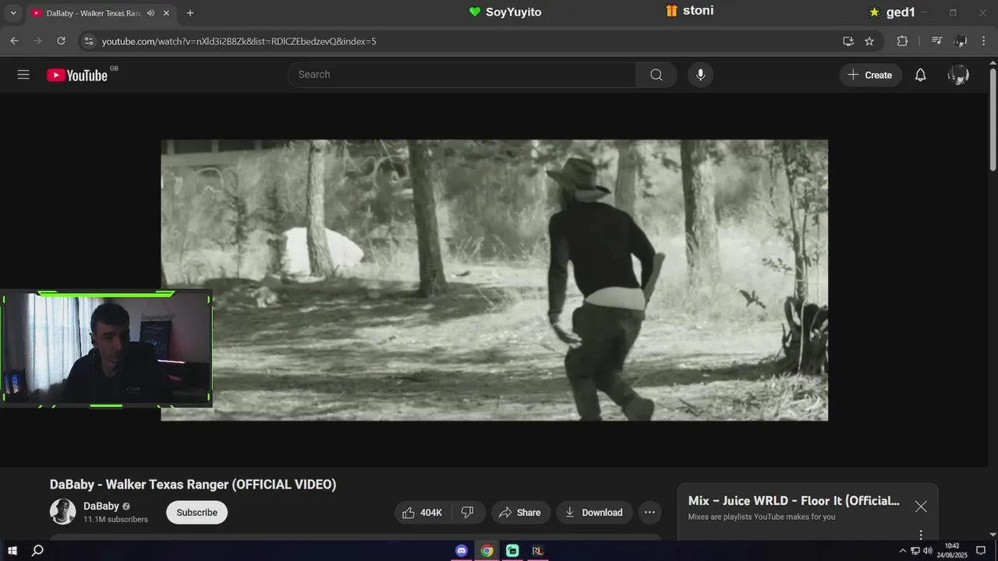Image resolution: width=998 pixels, height=561 pixels.
Task: Close the DaBaby YouTube tab
Action: 166,13
